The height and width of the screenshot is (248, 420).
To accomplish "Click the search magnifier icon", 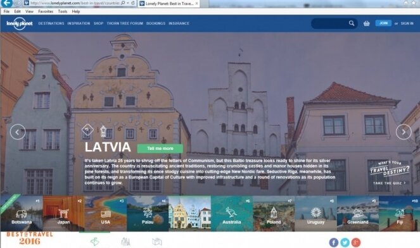I will [x=352, y=23].
